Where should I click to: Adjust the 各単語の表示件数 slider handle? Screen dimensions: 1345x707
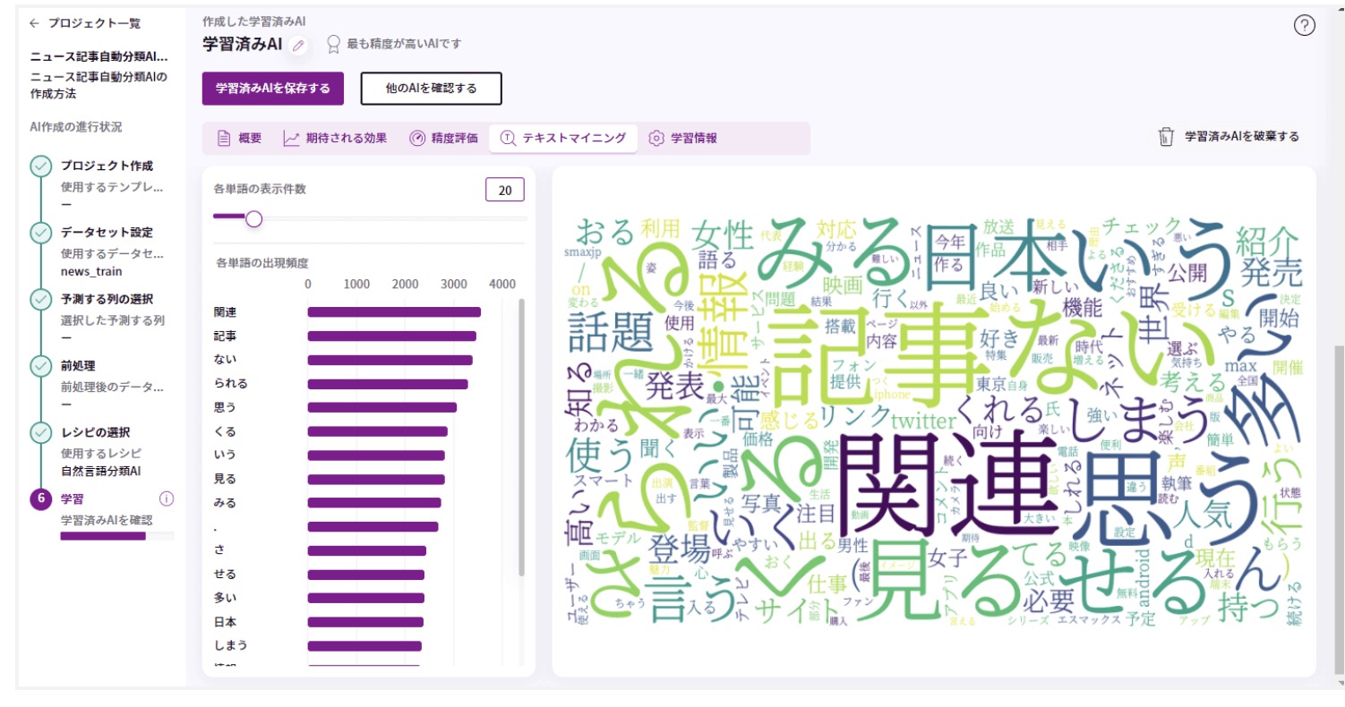[253, 217]
